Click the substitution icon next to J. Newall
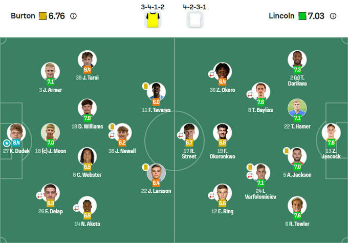 (112, 135)
